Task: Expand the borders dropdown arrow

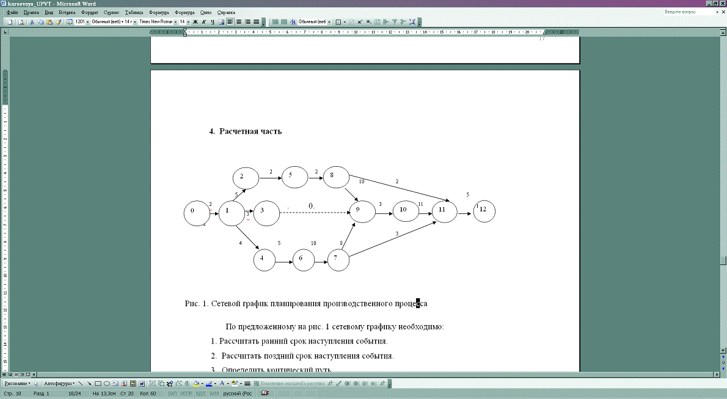Action: pos(345,22)
